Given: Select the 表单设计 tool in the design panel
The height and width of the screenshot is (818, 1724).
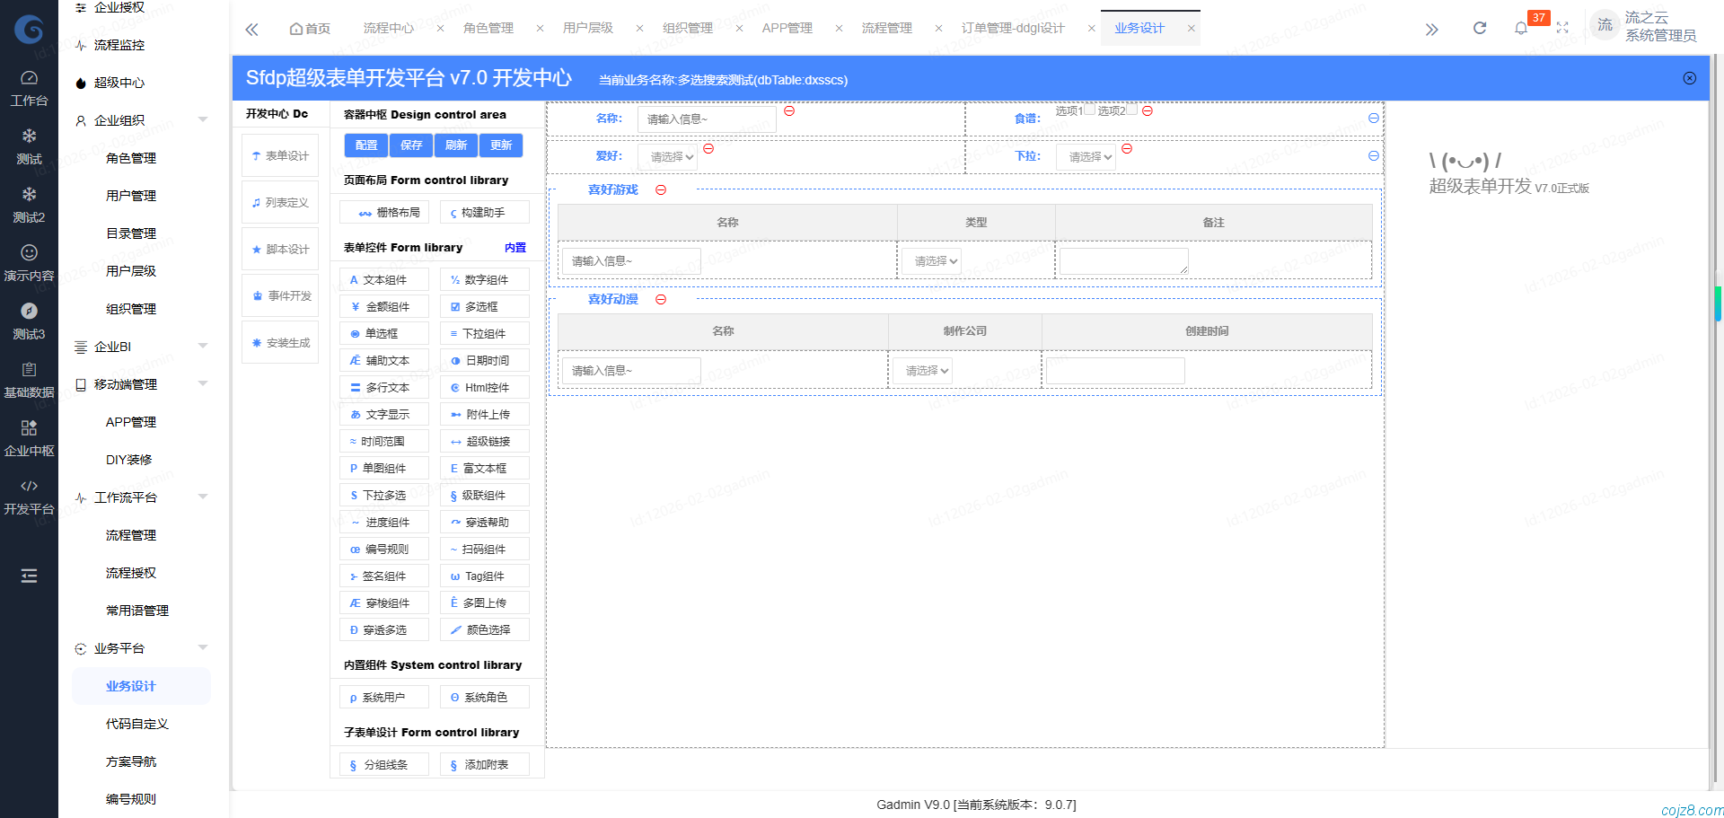Looking at the screenshot, I should [279, 154].
